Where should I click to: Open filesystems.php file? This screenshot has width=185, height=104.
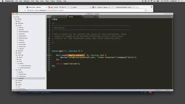(23, 38)
